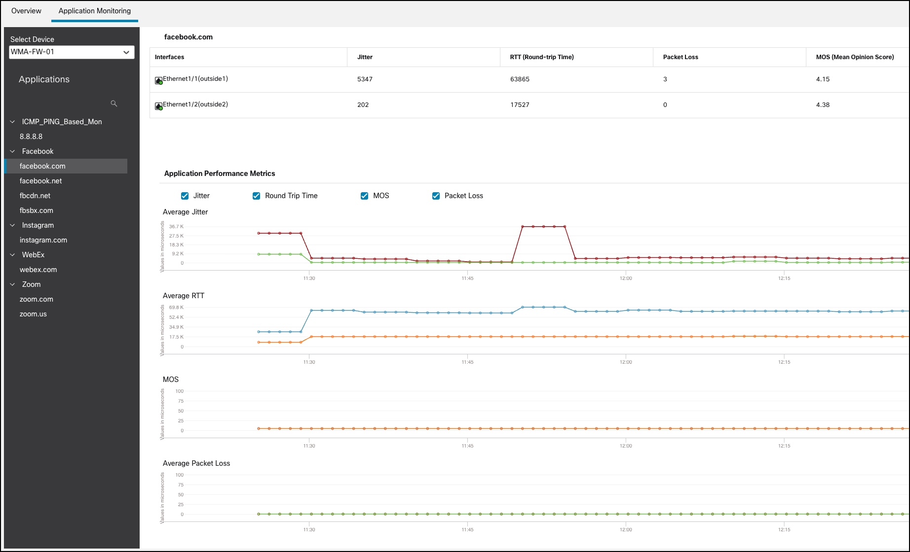
Task: Select the Application Monitoring tab
Action: (95, 11)
